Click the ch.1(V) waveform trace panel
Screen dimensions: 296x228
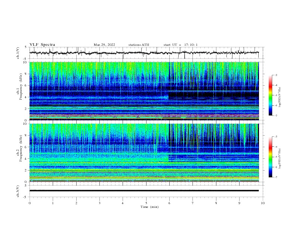(x=147, y=53)
